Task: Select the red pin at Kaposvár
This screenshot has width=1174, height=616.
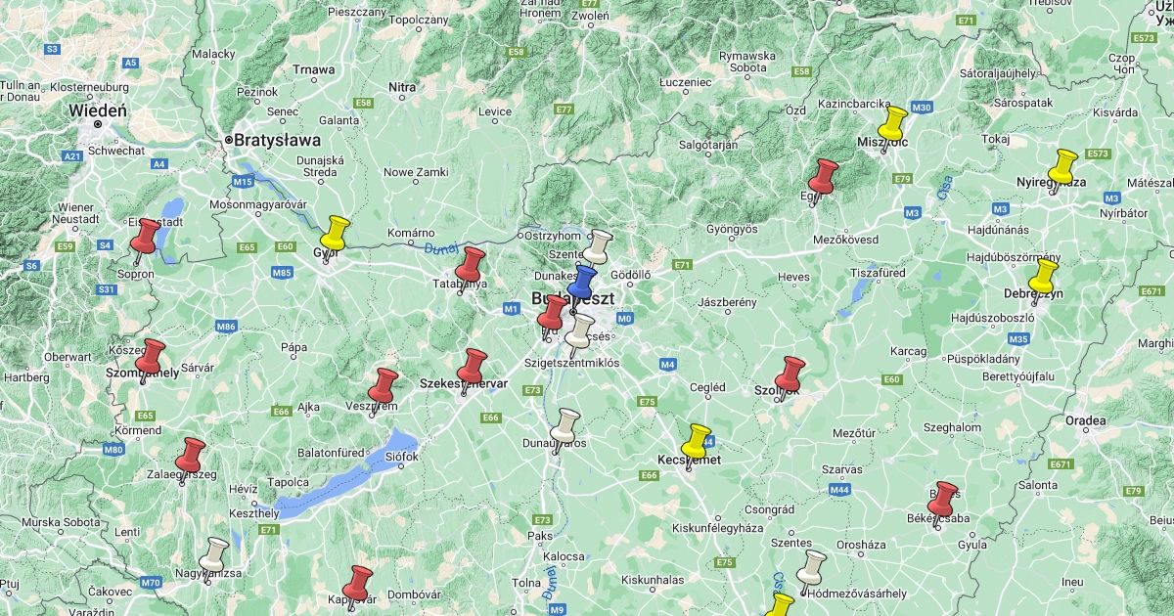Action: [x=359, y=582]
